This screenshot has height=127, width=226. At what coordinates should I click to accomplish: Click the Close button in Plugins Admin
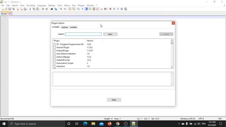tap(114, 100)
